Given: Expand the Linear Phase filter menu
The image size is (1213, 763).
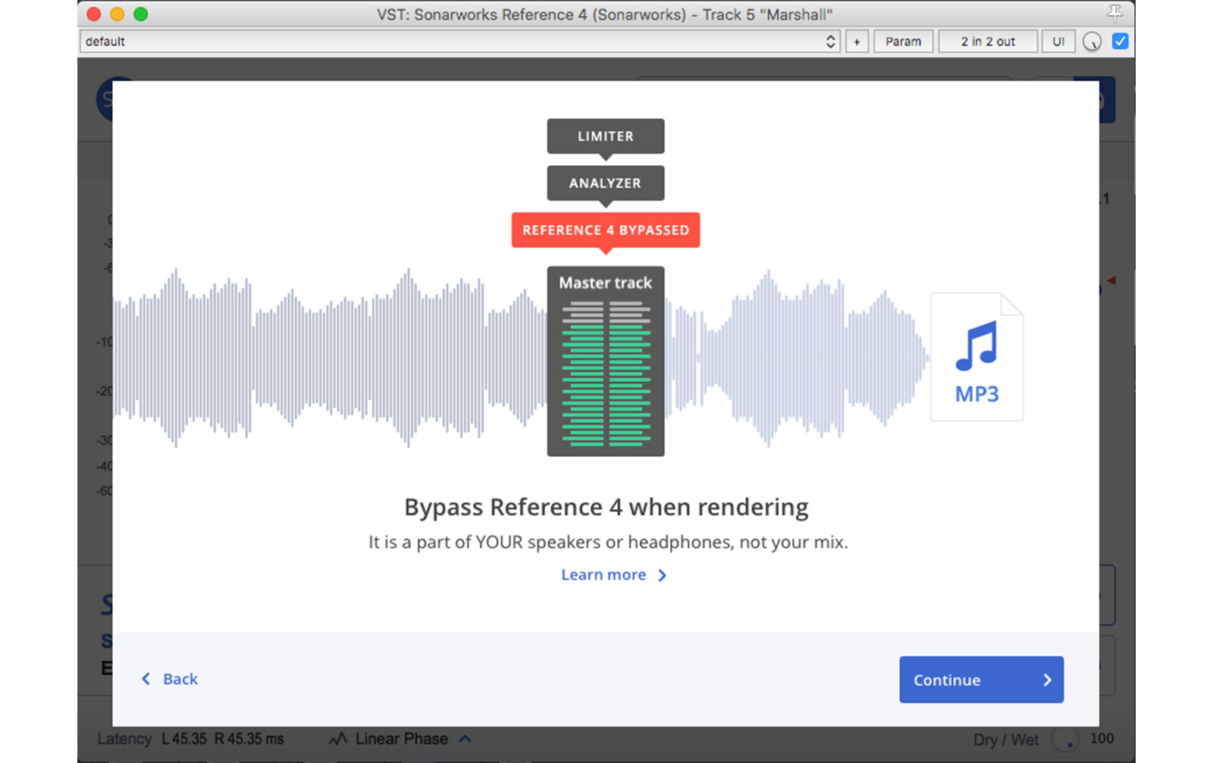Looking at the screenshot, I should 465,739.
